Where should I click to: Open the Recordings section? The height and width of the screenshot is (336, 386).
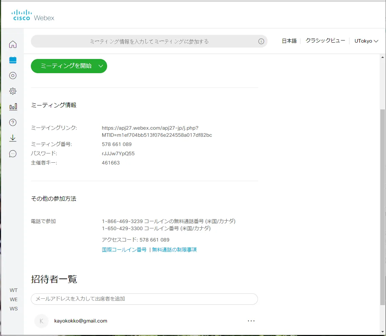pyautogui.click(x=13, y=75)
